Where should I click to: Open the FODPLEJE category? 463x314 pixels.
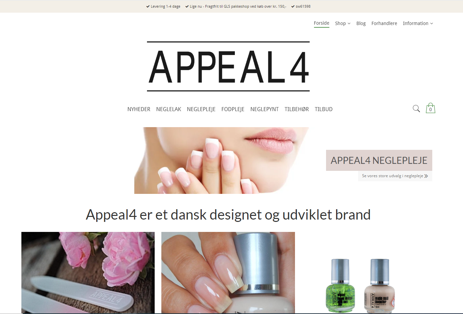click(x=233, y=109)
